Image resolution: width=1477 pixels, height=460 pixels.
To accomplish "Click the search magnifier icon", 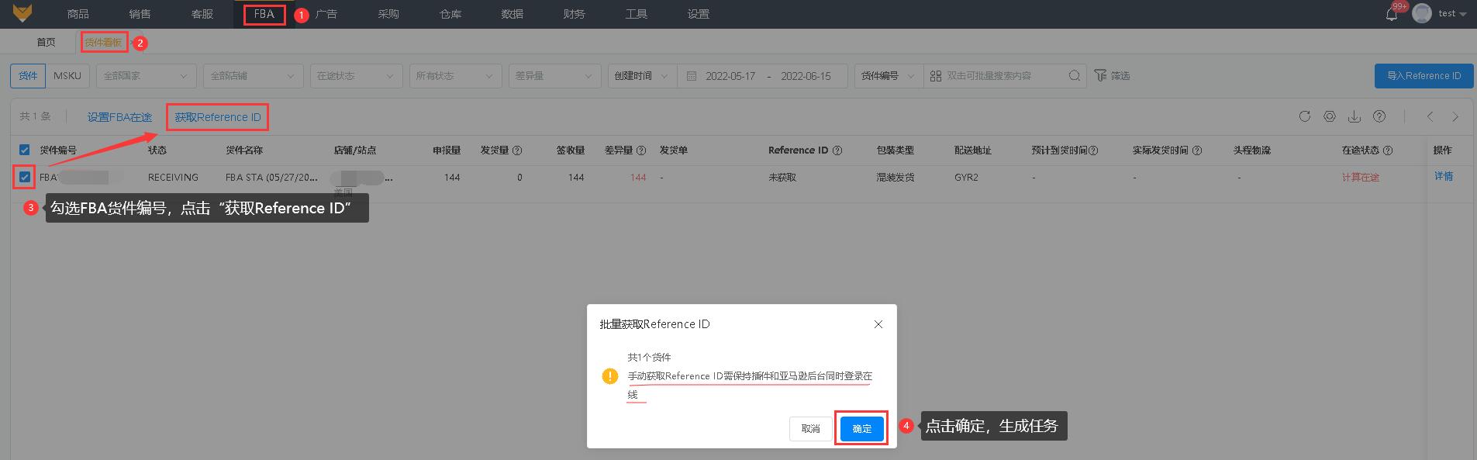I will [1074, 76].
